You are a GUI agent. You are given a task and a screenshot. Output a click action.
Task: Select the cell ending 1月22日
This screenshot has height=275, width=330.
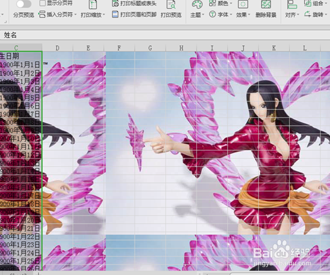tap(21, 237)
